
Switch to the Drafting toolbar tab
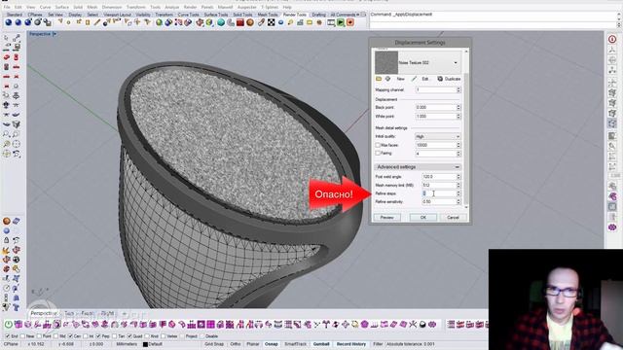click(x=318, y=15)
